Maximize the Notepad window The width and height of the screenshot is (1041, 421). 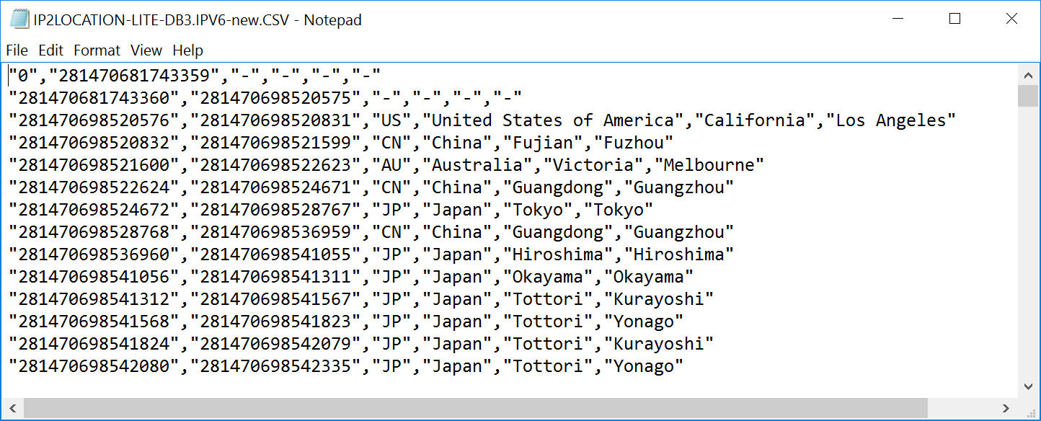[x=954, y=19]
